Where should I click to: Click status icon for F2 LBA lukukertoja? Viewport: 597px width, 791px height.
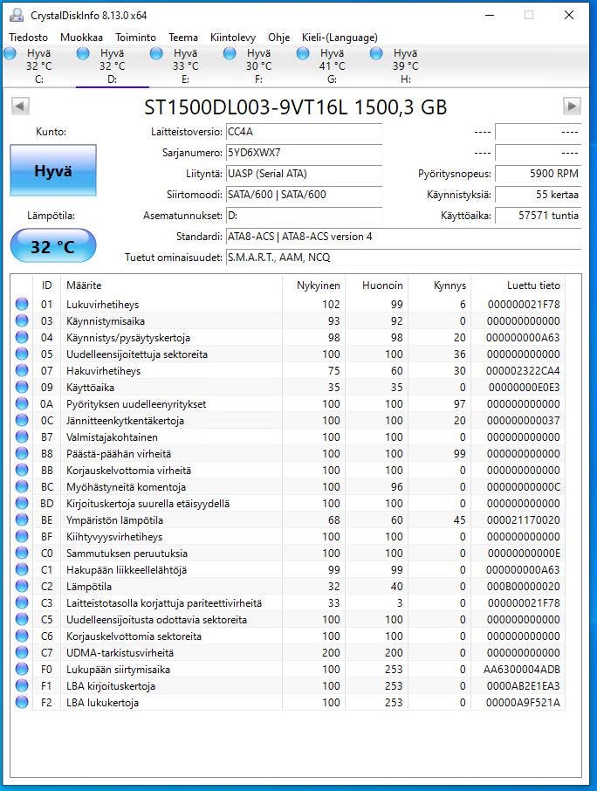tap(22, 703)
